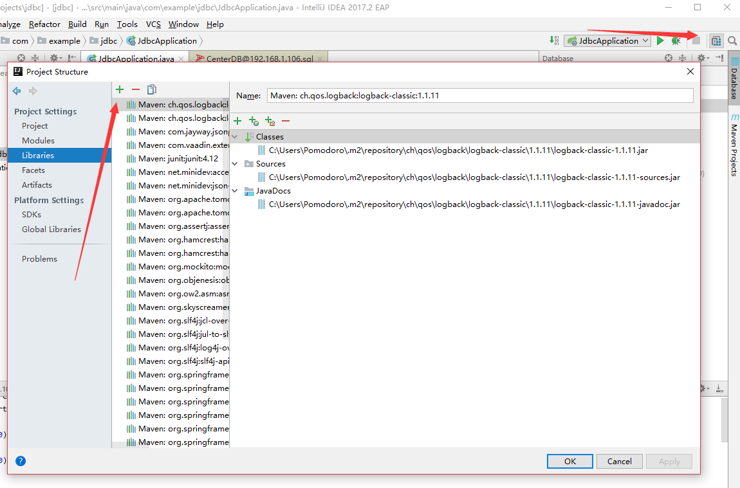
Task: Select Modules in settings list
Action: 38,141
